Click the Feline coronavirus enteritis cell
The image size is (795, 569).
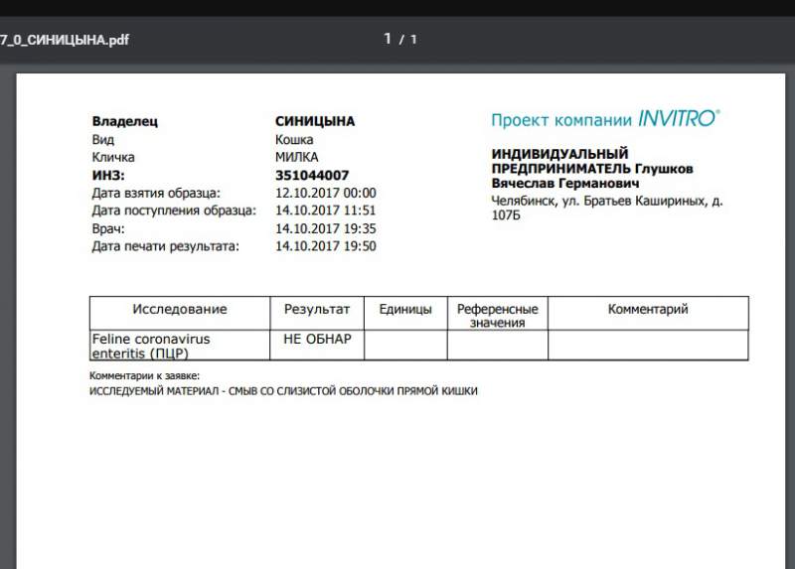180,346
